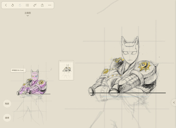
Task: Undo the last stroke
Action: [13, 5]
